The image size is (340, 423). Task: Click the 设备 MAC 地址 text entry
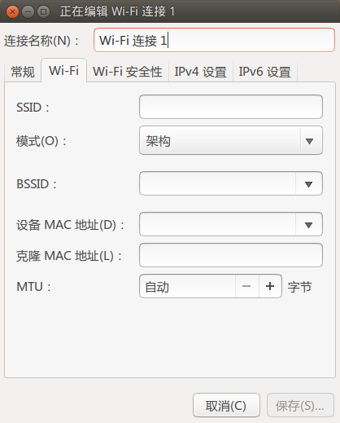(x=217, y=225)
